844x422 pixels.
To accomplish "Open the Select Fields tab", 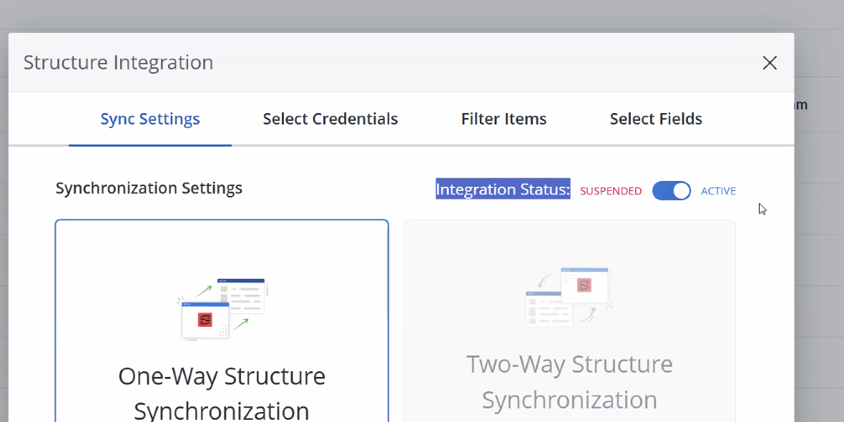I will pyautogui.click(x=655, y=119).
